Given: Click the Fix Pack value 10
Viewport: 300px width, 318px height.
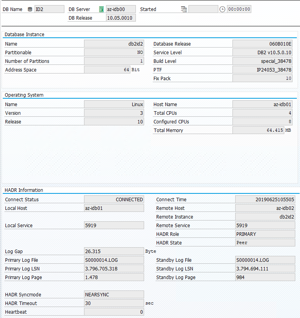Looking at the screenshot, I should 262,79.
